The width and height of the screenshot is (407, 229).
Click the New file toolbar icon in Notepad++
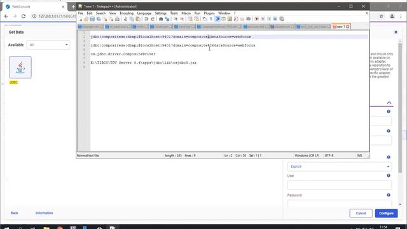click(x=79, y=19)
